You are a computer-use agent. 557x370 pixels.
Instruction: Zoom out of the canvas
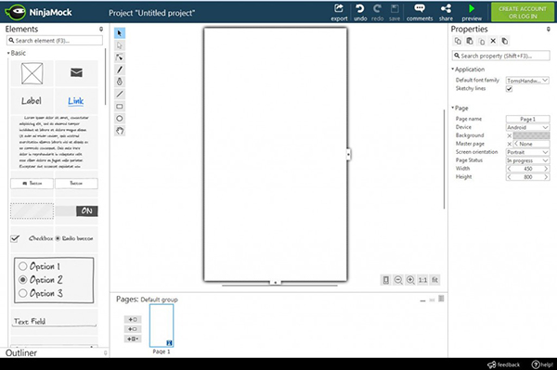pyautogui.click(x=398, y=280)
